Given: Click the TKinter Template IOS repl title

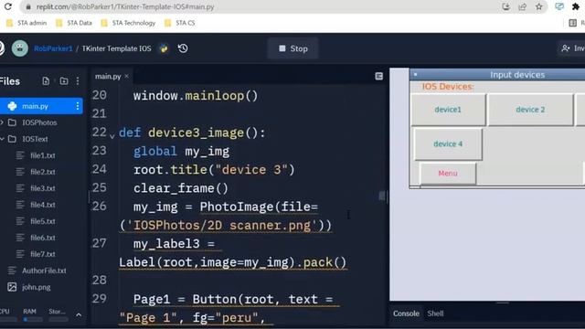Looking at the screenshot, I should coord(116,48).
